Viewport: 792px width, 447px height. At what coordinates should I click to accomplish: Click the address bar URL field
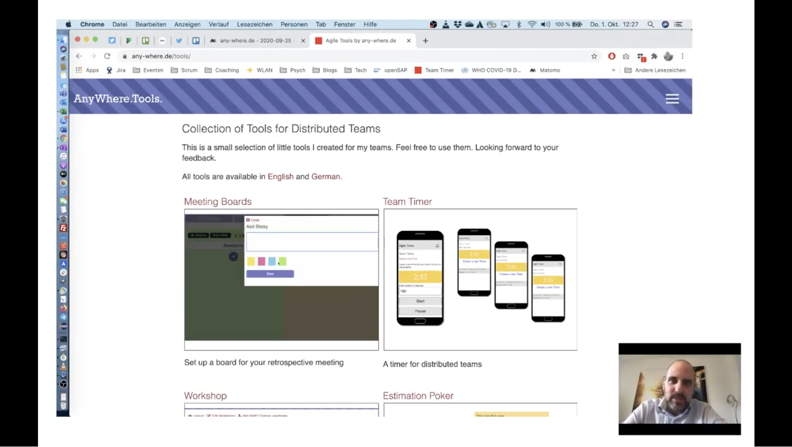coord(317,56)
